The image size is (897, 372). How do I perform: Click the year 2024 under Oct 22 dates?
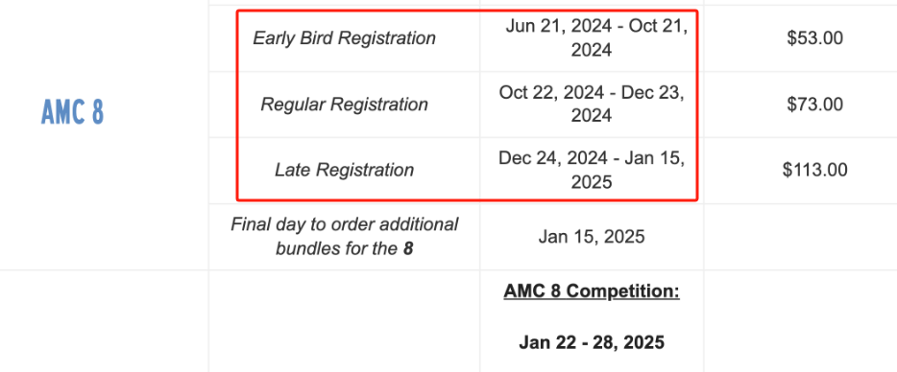tap(592, 116)
